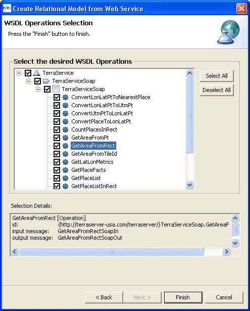The image size is (250, 311).
Task: Click the Selection Details horizontal scrollbar thumb
Action: pos(112,252)
